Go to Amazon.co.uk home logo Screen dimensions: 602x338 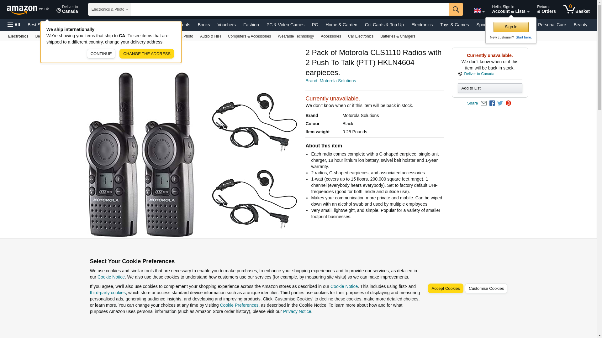tap(28, 9)
